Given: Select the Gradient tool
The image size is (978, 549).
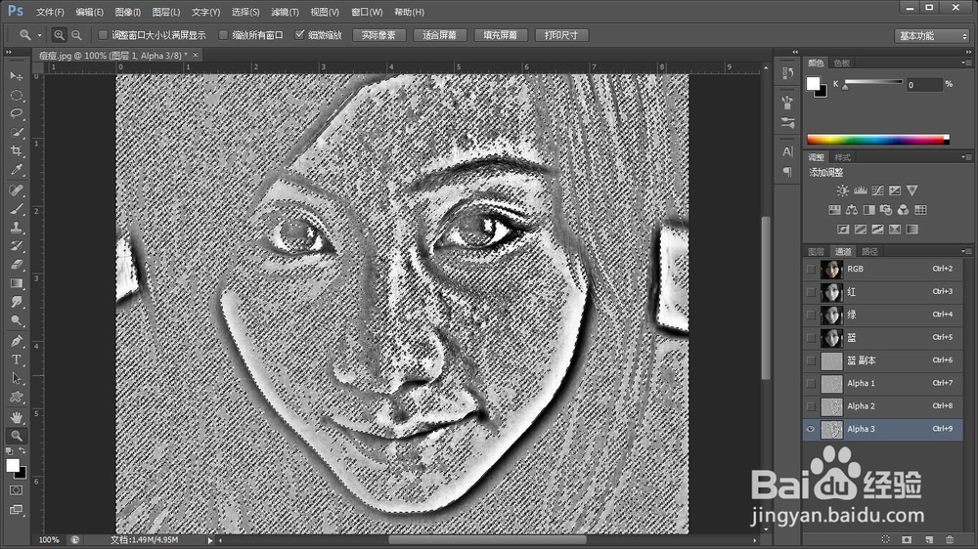Looking at the screenshot, I should [x=17, y=283].
